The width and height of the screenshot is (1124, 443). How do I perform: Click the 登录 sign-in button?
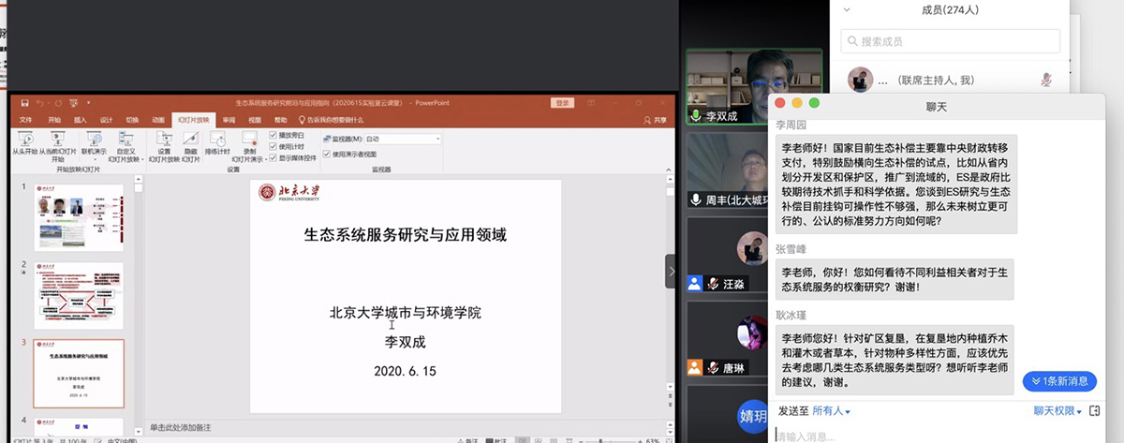pyautogui.click(x=562, y=103)
